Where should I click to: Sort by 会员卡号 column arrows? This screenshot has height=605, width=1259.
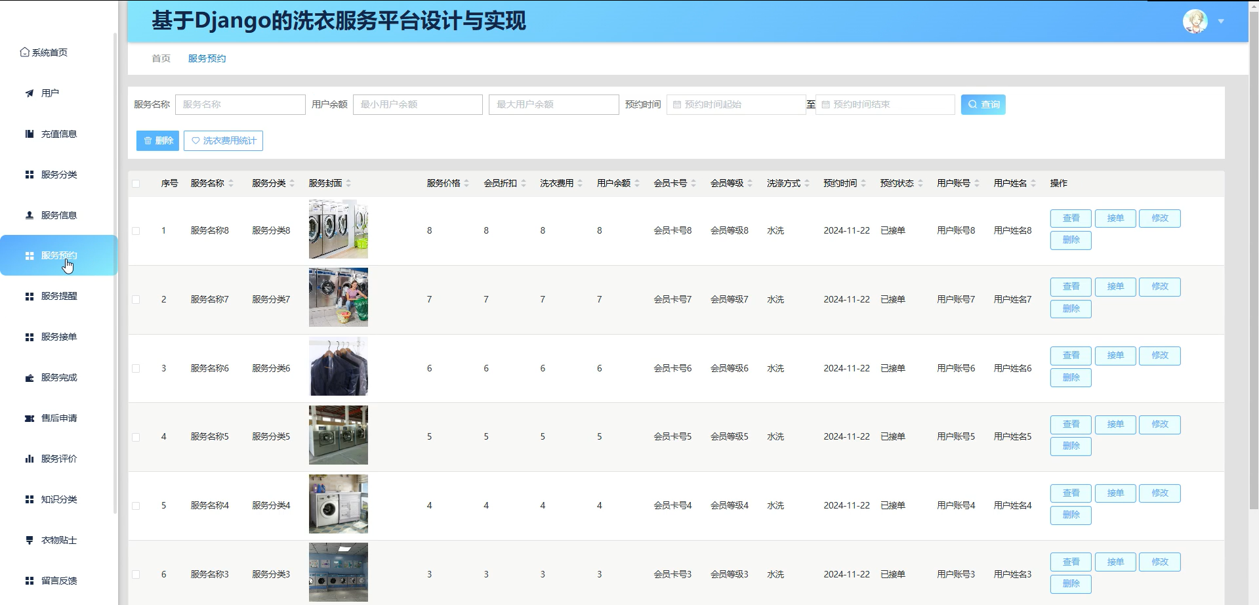click(x=693, y=184)
